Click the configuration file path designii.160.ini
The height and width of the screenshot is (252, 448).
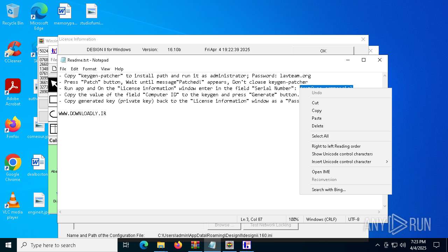tap(215, 236)
